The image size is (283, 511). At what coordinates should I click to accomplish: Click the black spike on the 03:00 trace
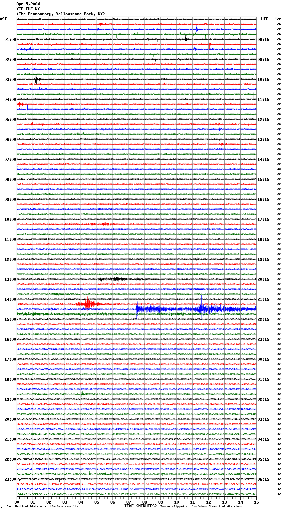pos(36,79)
